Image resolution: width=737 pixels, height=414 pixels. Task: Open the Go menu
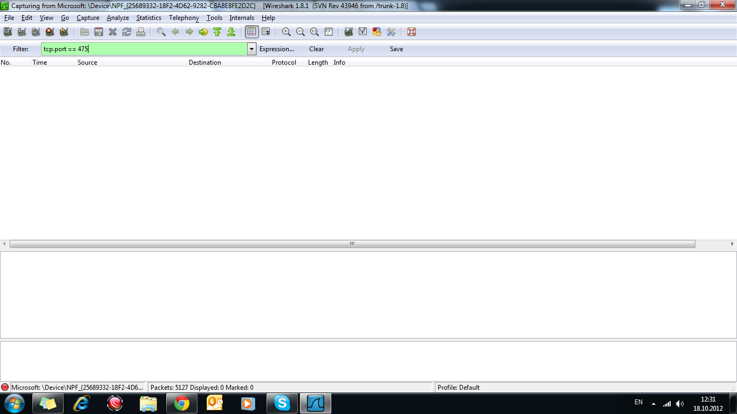point(65,18)
